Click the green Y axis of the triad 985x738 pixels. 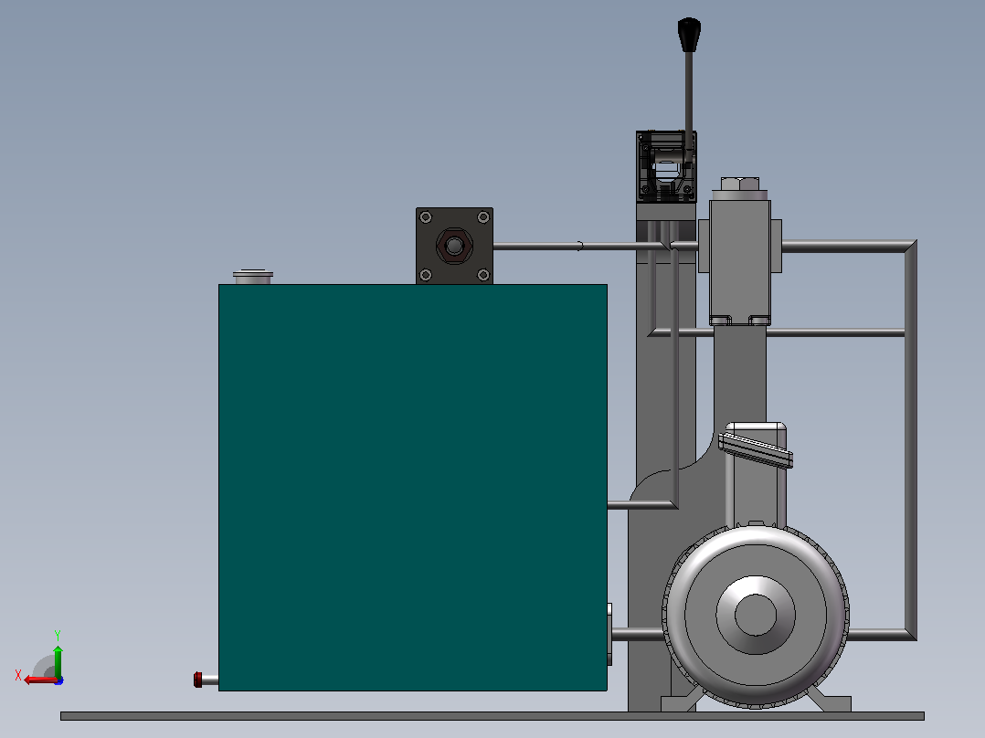(58, 661)
